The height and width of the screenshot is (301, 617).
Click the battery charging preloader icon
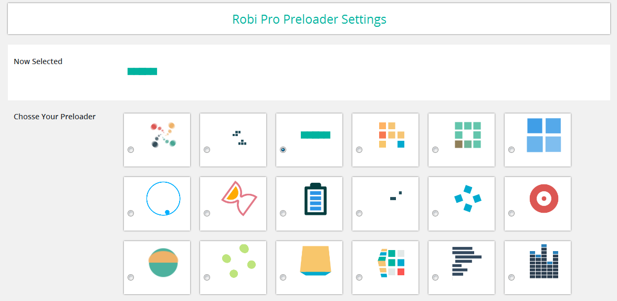pos(316,199)
